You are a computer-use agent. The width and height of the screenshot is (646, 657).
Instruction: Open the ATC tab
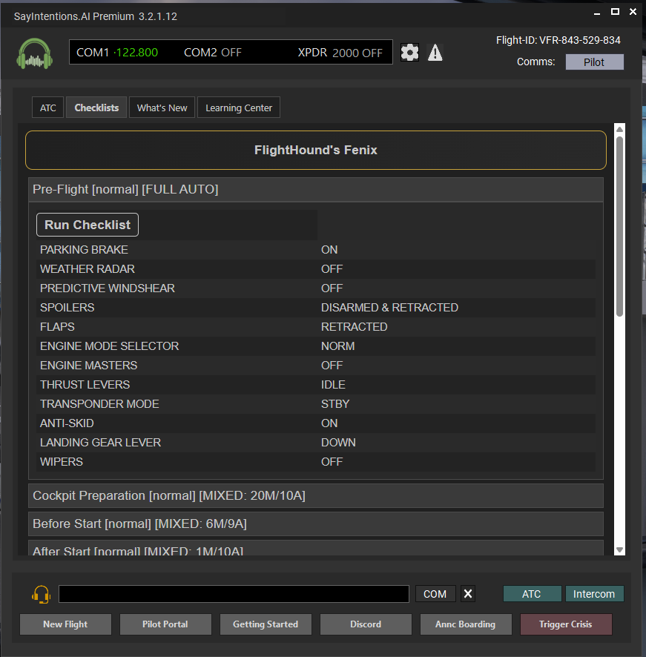[x=47, y=108]
